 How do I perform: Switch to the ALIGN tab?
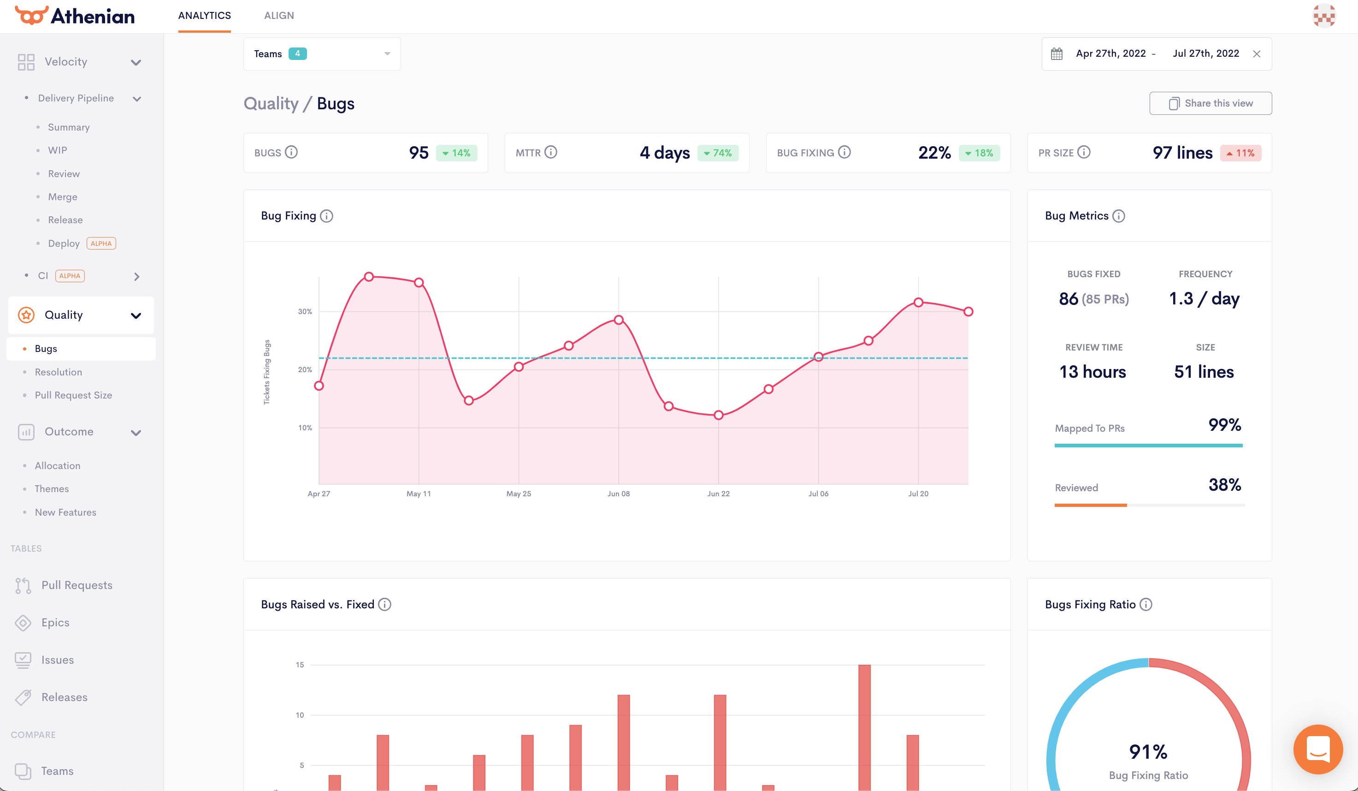coord(278,16)
